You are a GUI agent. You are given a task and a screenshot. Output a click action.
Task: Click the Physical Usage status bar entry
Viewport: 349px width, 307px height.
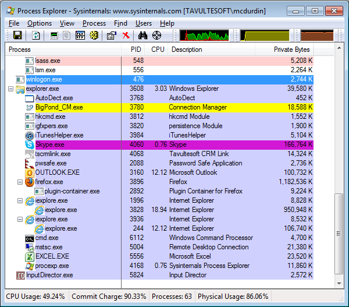click(233, 297)
